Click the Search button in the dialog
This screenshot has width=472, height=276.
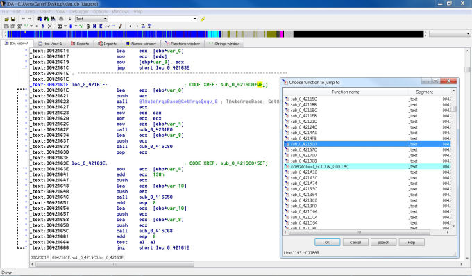click(383, 243)
